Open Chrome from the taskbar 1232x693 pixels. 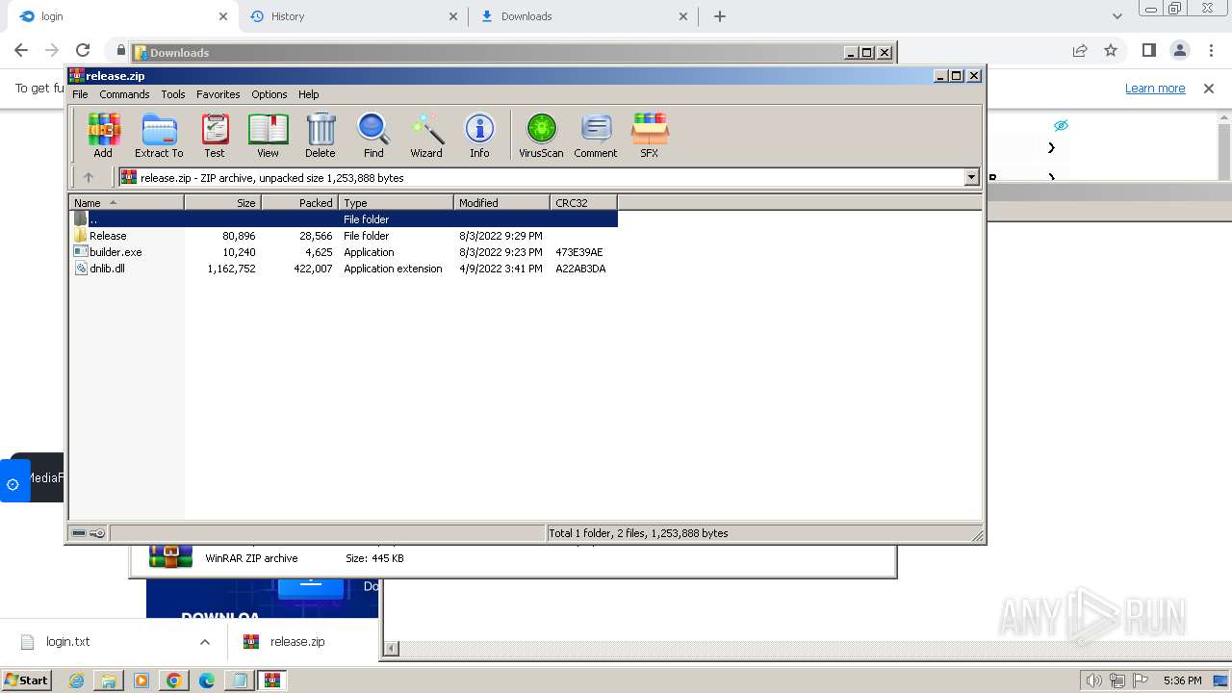coord(173,680)
